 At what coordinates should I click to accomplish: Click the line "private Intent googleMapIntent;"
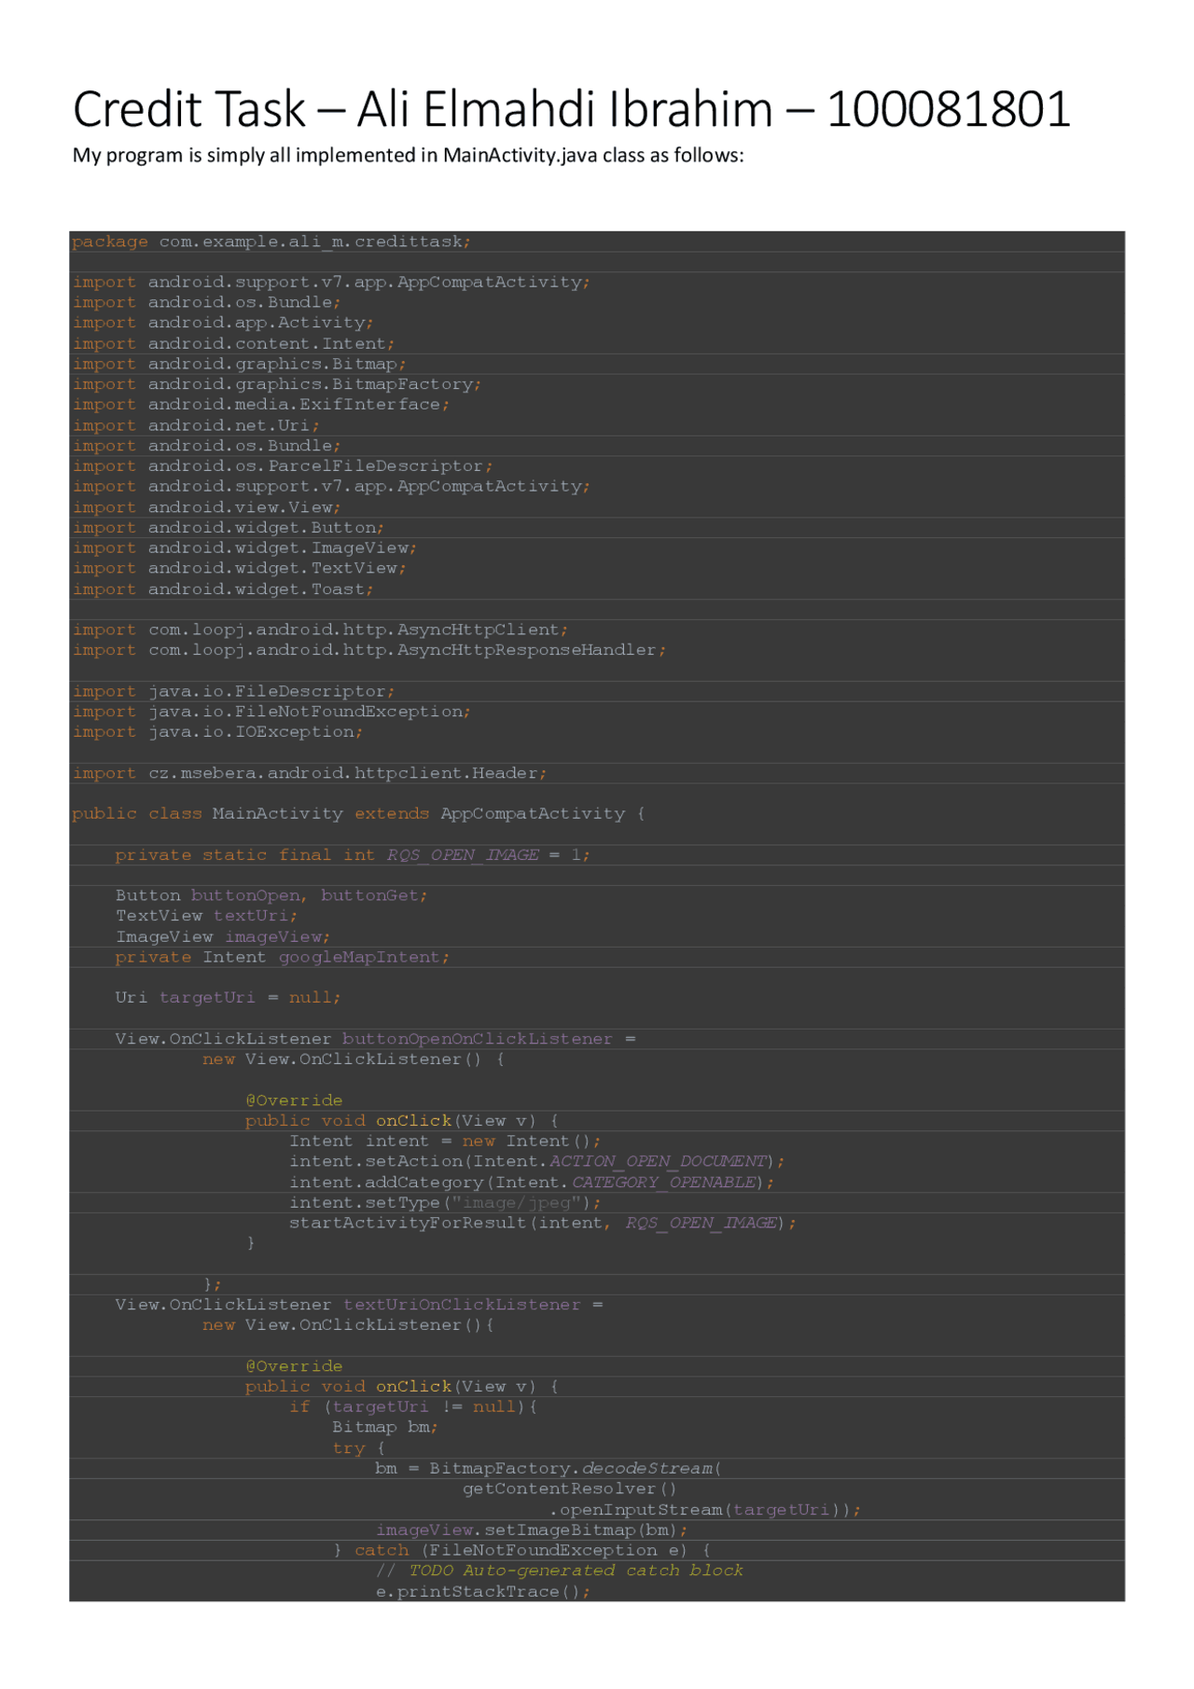pos(282,957)
